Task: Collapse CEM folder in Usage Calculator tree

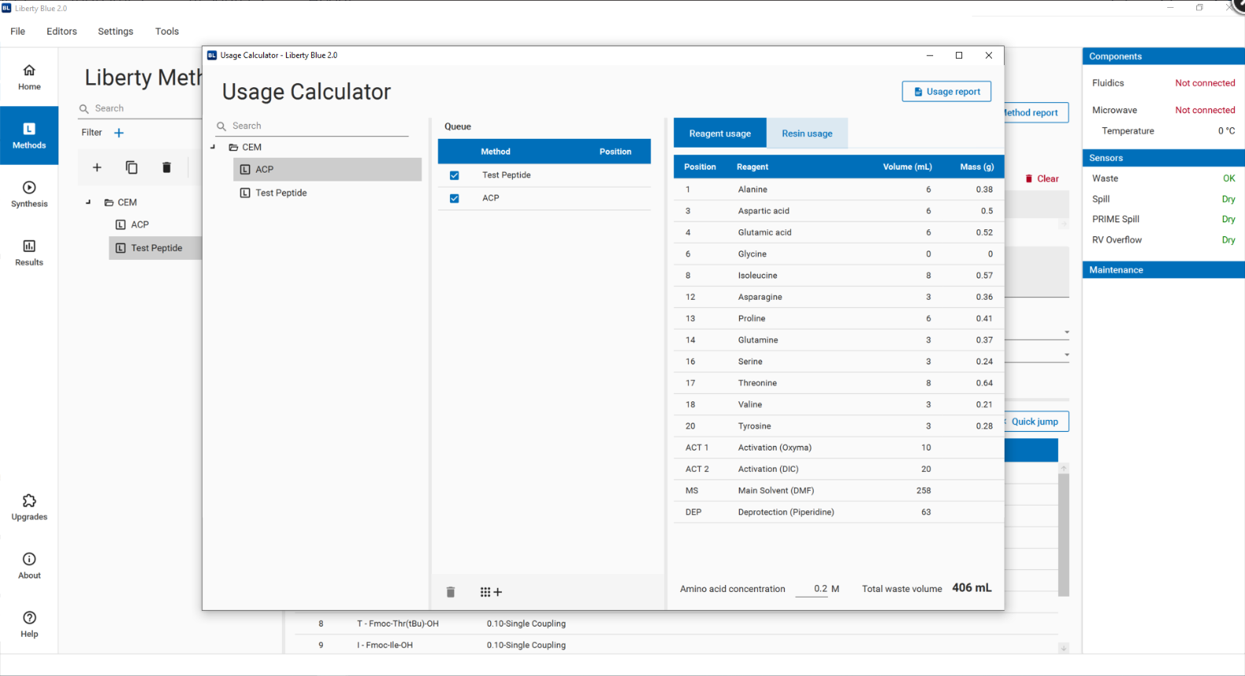Action: (x=213, y=147)
